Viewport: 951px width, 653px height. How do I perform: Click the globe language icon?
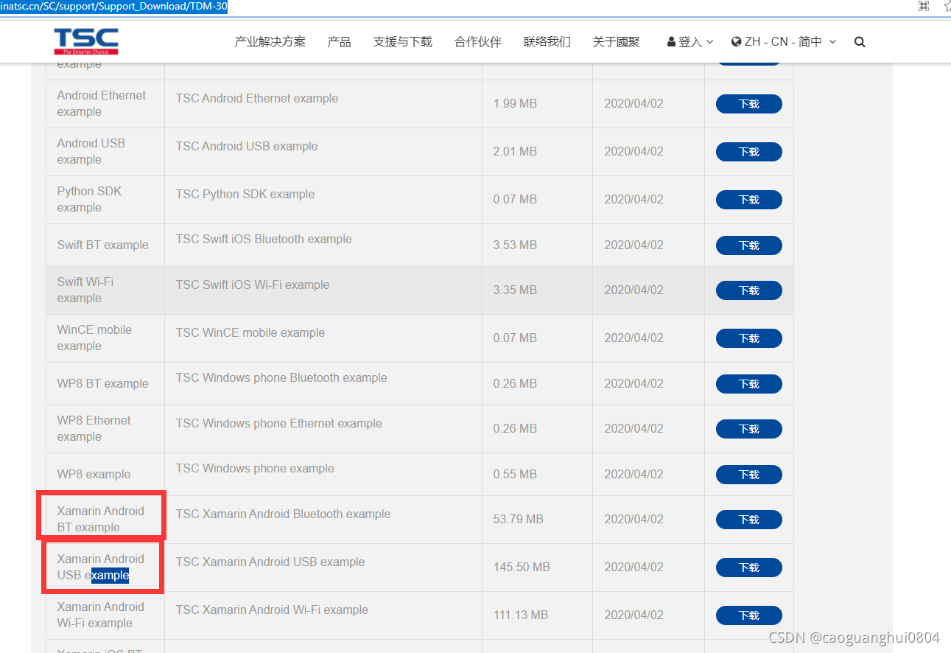click(736, 42)
